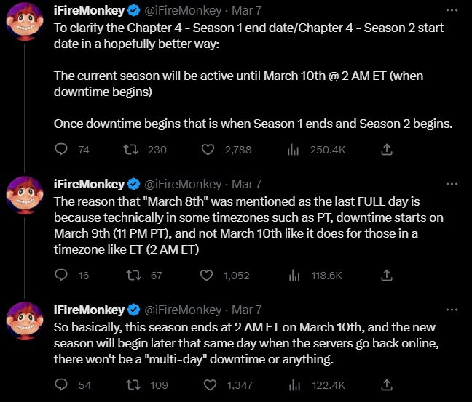This screenshot has width=472, height=402.
Task: Open more options on the second tweet
Action: tap(452, 184)
